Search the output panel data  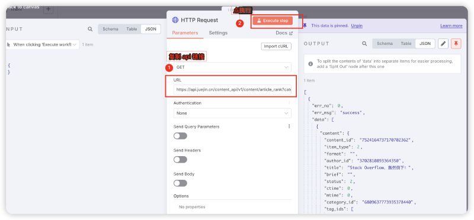(364, 43)
